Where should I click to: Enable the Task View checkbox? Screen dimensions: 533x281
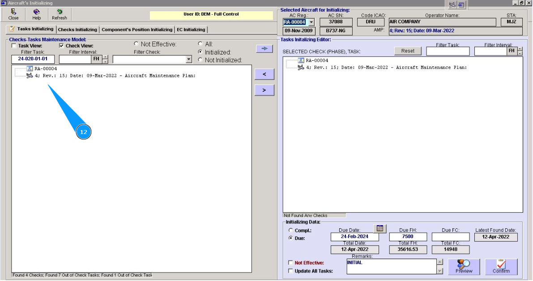(x=14, y=46)
